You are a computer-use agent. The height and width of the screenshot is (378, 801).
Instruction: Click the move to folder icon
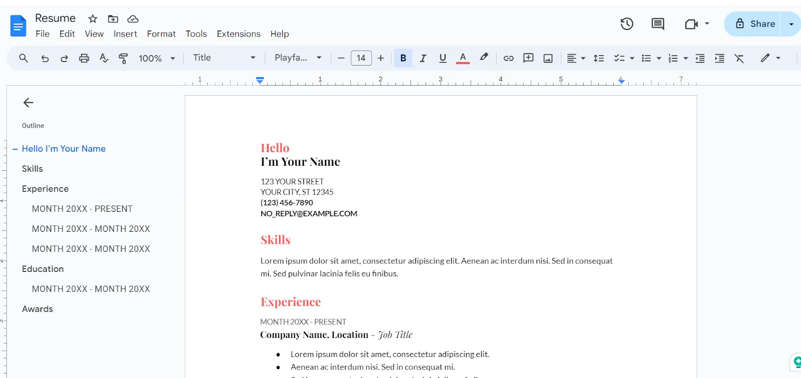113,19
